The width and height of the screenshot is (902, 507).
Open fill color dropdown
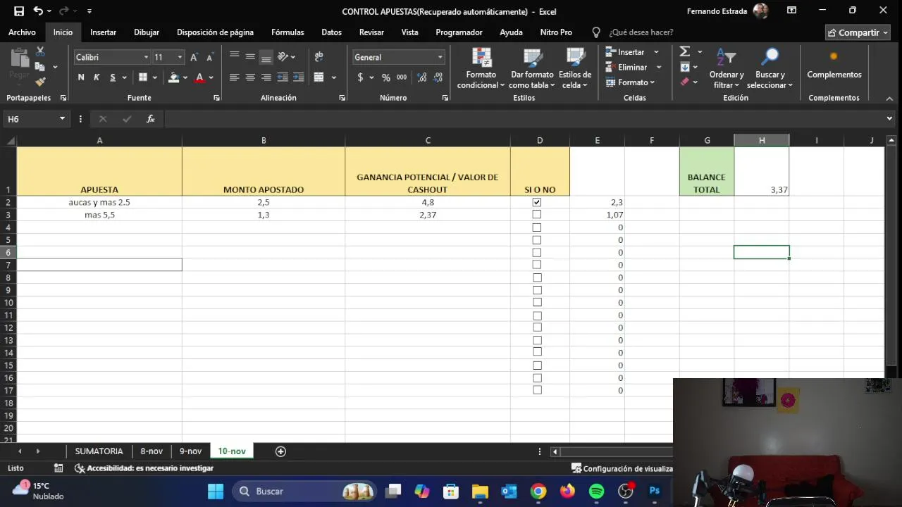(185, 77)
